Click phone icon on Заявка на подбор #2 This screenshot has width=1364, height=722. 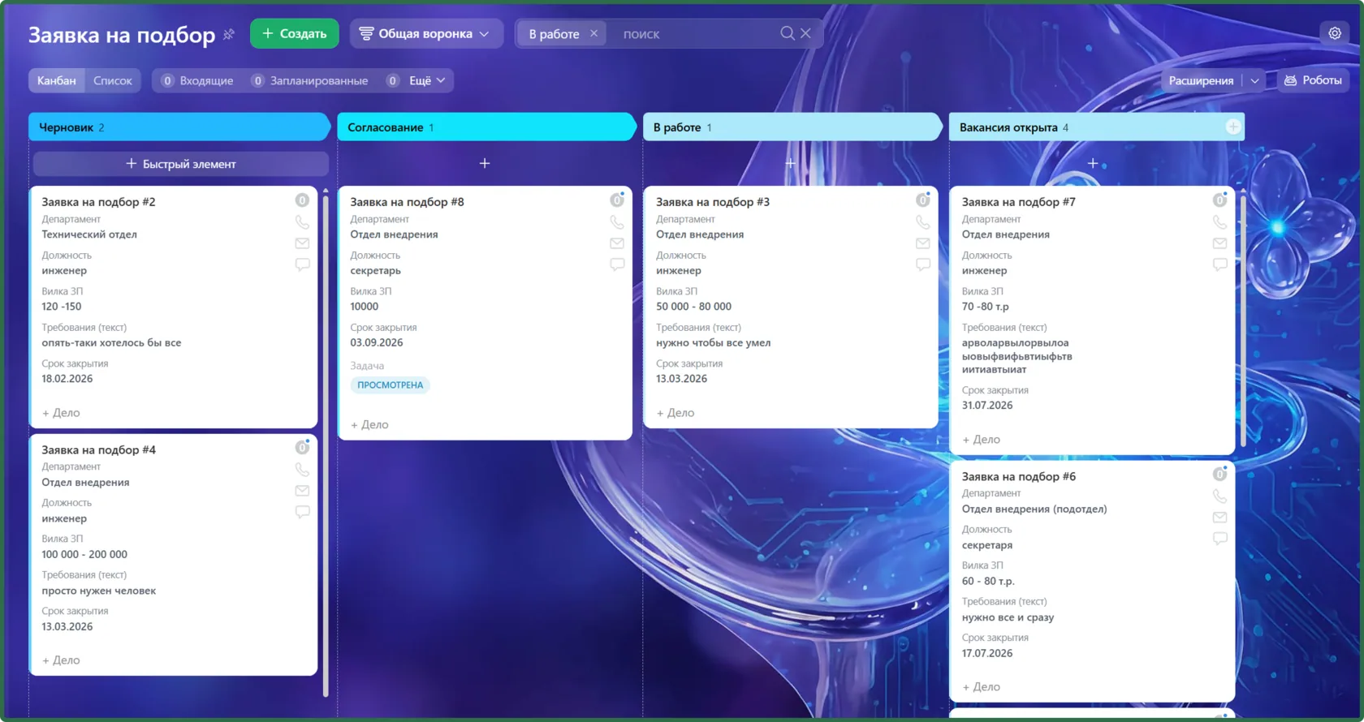pyautogui.click(x=302, y=221)
